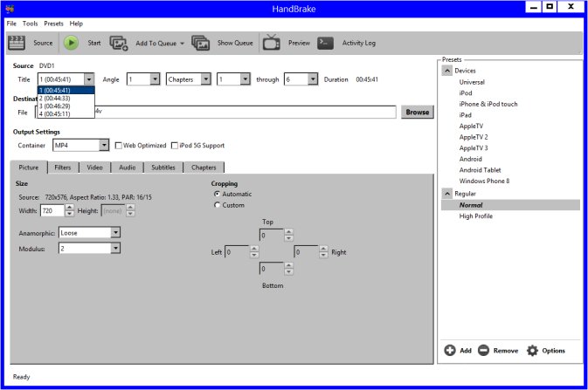Open the Presets menu
588x390 pixels.
click(x=53, y=24)
